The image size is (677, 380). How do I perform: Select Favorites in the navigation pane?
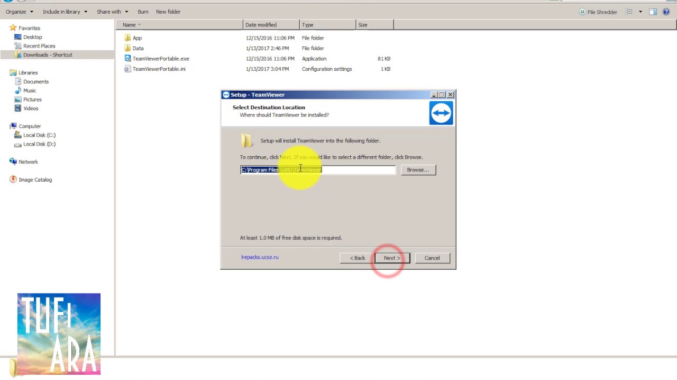tap(29, 28)
